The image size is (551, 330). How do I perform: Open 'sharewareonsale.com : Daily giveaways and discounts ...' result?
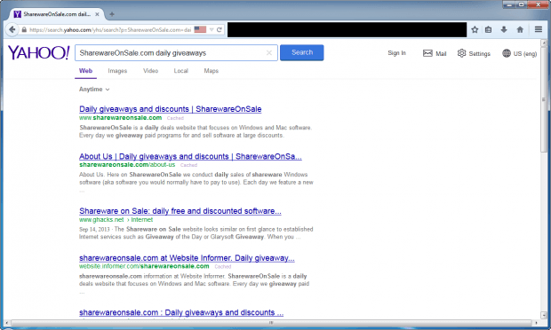tap(181, 312)
